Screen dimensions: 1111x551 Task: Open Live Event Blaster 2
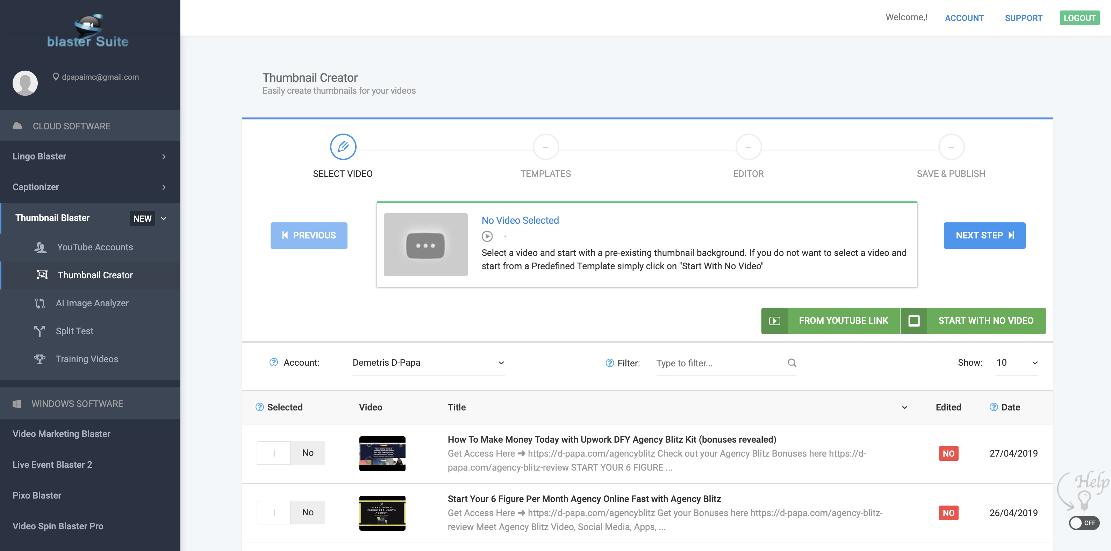(52, 464)
